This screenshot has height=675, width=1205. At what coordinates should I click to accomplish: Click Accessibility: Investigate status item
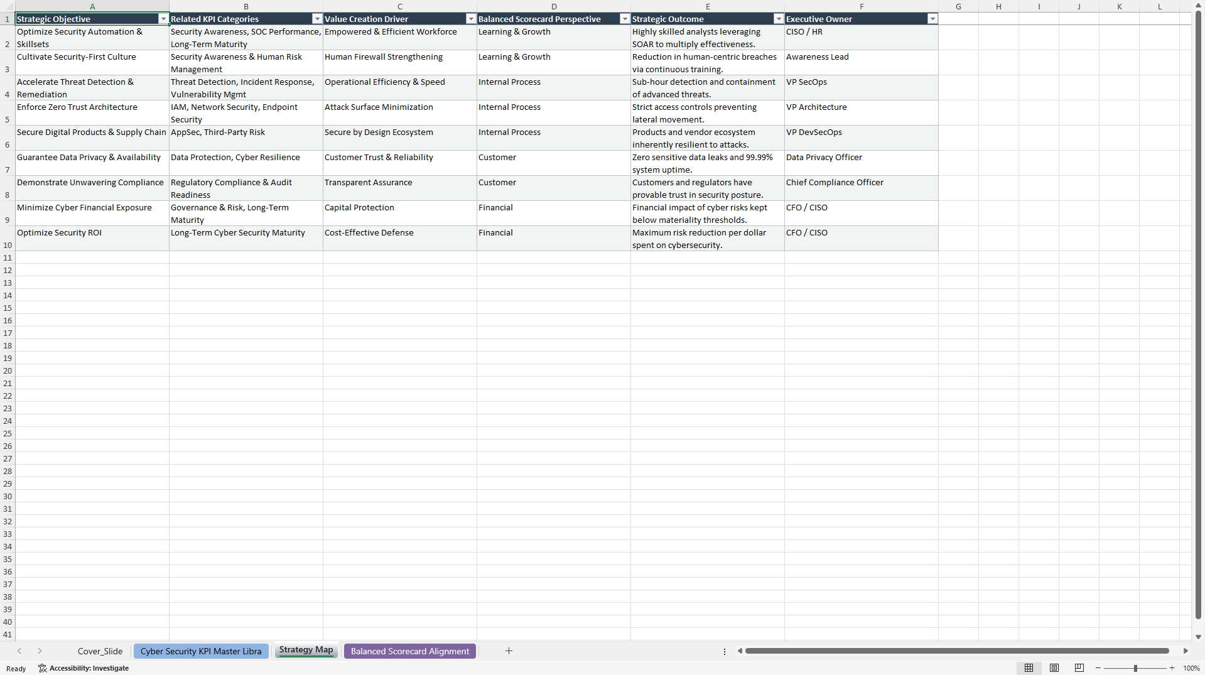(x=84, y=668)
